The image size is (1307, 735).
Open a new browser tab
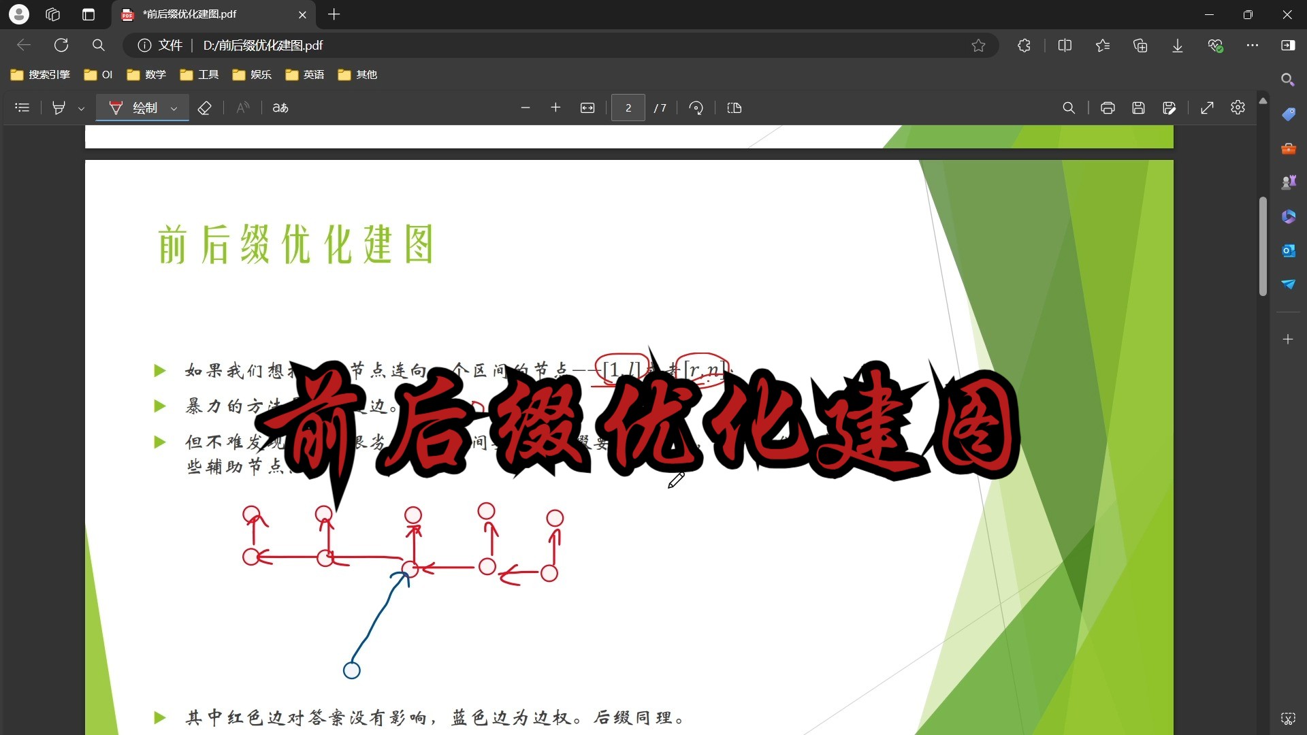pyautogui.click(x=334, y=14)
